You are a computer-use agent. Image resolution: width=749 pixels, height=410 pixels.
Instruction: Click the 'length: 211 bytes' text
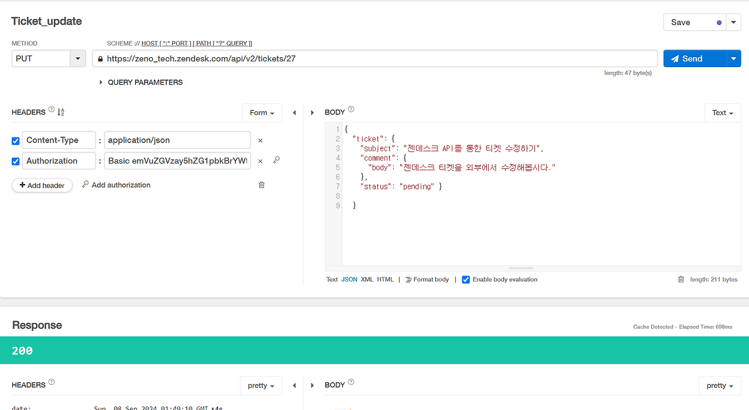[x=714, y=280]
